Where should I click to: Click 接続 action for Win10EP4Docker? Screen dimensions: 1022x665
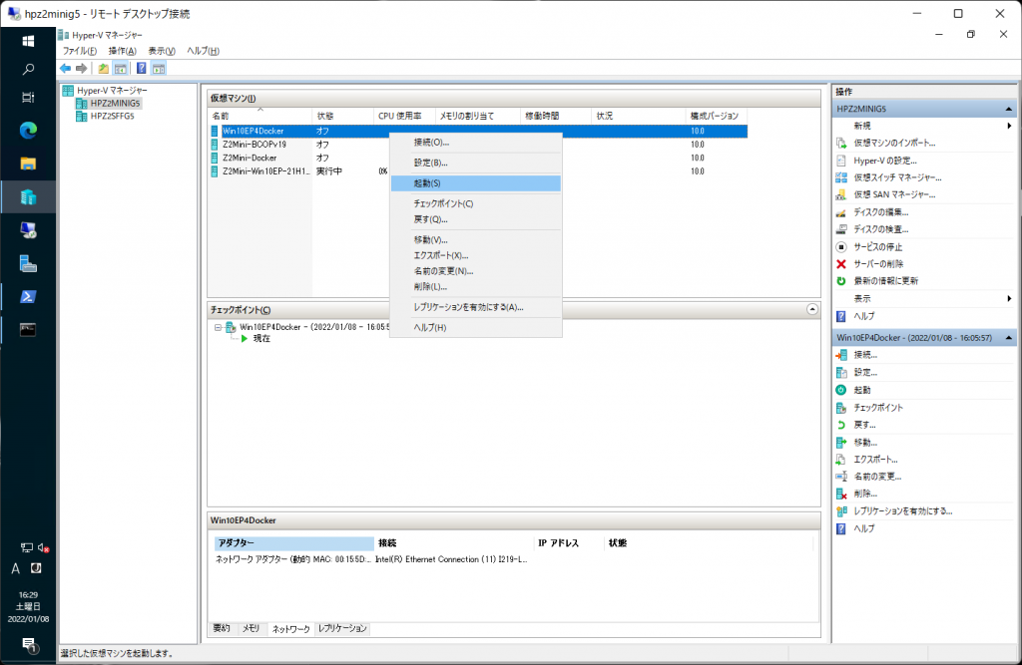click(865, 355)
